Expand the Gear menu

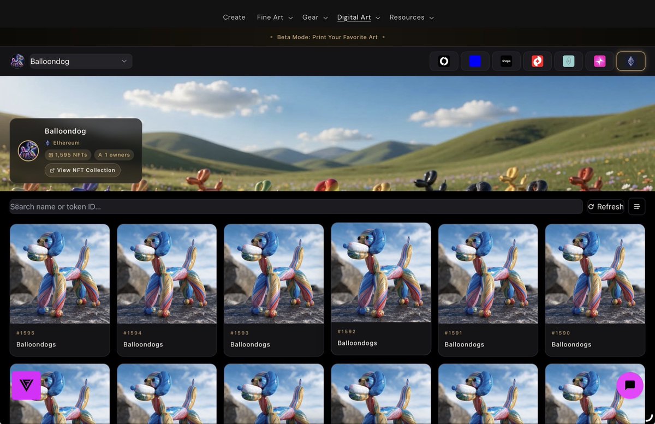[315, 17]
